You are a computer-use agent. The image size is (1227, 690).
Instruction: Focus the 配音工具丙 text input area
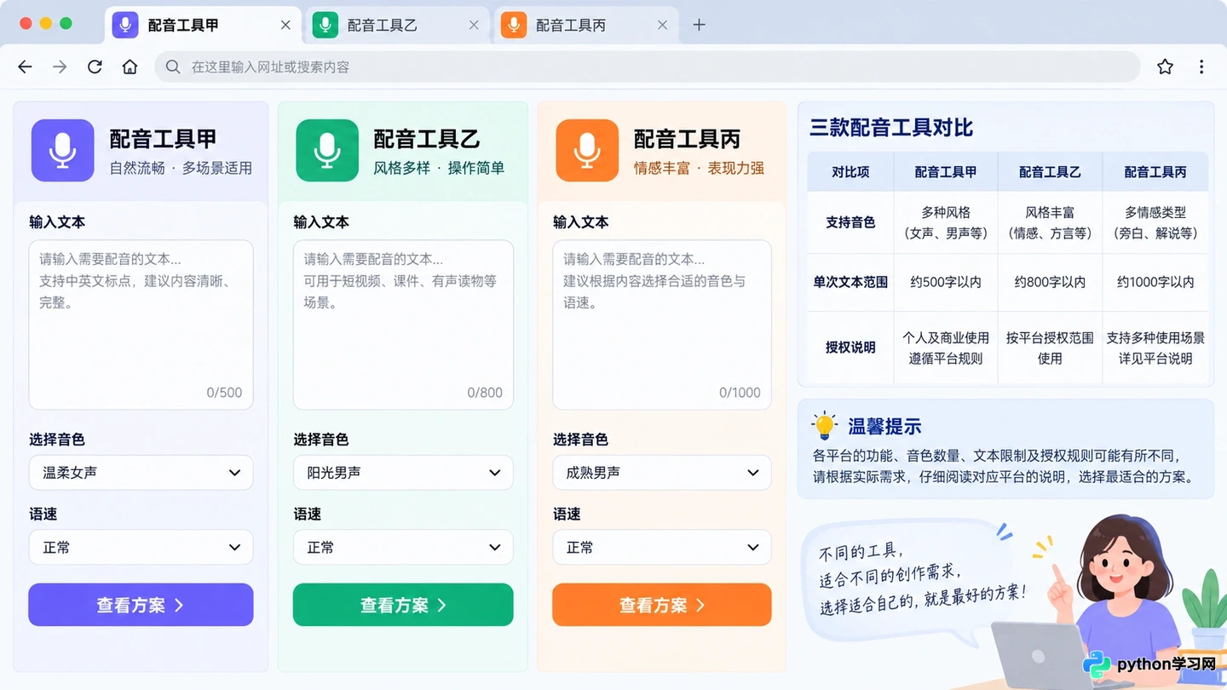pos(662,325)
